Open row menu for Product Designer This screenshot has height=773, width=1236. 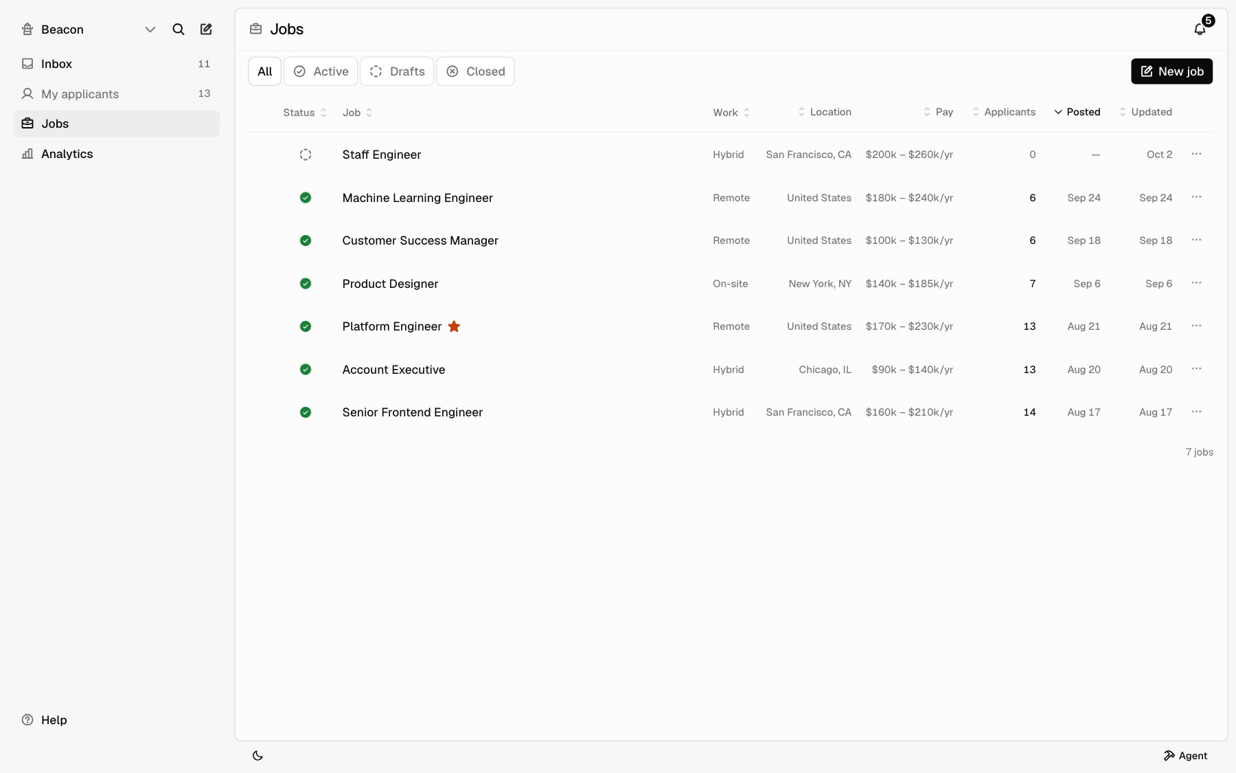pyautogui.click(x=1196, y=283)
